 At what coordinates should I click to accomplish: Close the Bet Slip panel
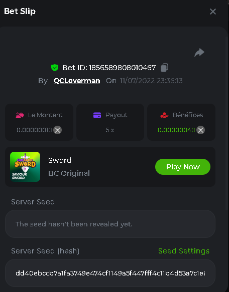213,12
